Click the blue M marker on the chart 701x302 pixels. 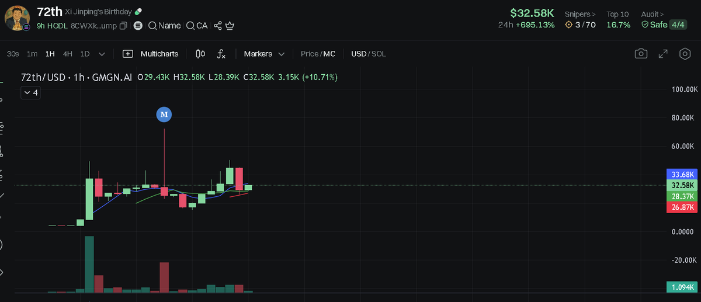click(x=164, y=114)
